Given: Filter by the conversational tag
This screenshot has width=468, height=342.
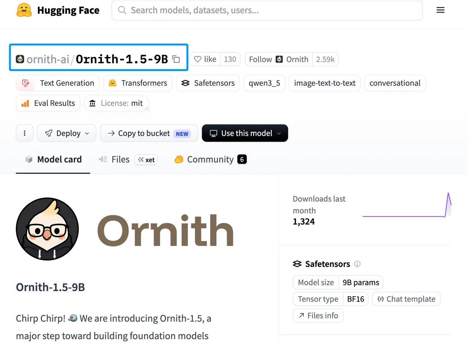Looking at the screenshot, I should [x=395, y=83].
